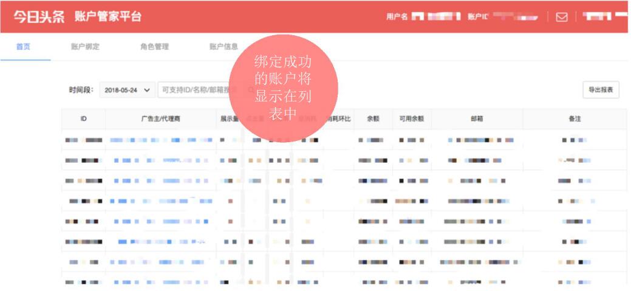Open the 账户绑定 tab

coord(85,47)
